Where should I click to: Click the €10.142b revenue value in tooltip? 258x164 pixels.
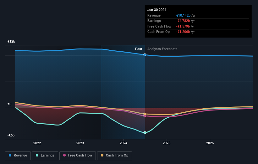click(x=183, y=15)
